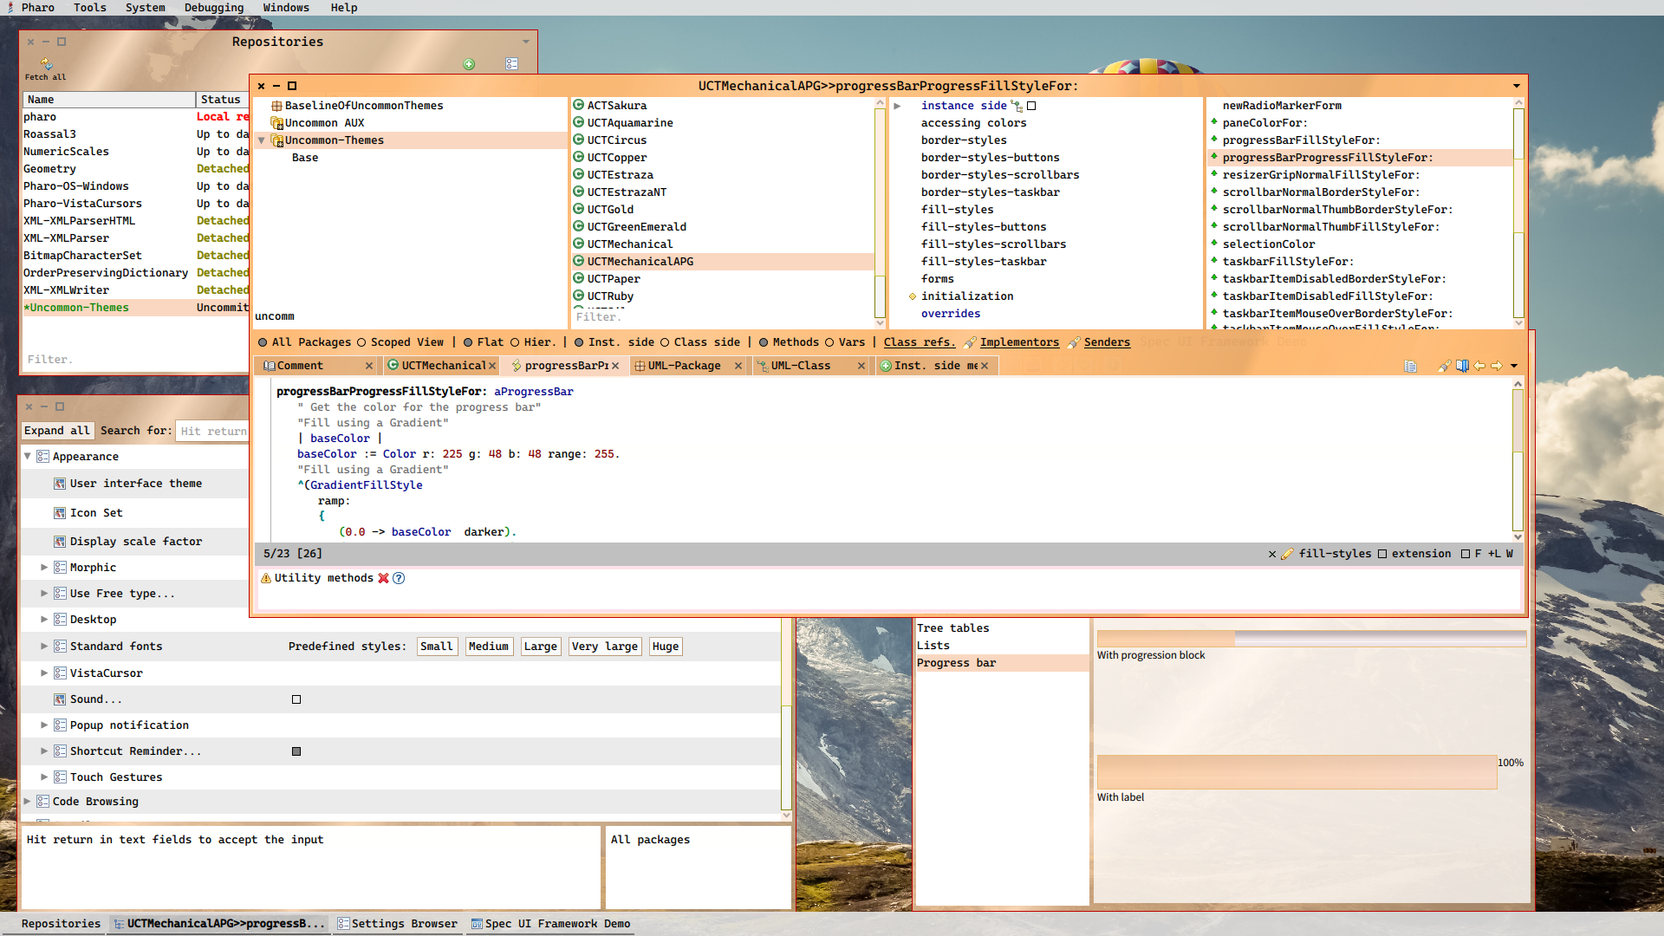Toggle the Flat view radio button
Screen dimensions: 1664x936
click(x=466, y=341)
